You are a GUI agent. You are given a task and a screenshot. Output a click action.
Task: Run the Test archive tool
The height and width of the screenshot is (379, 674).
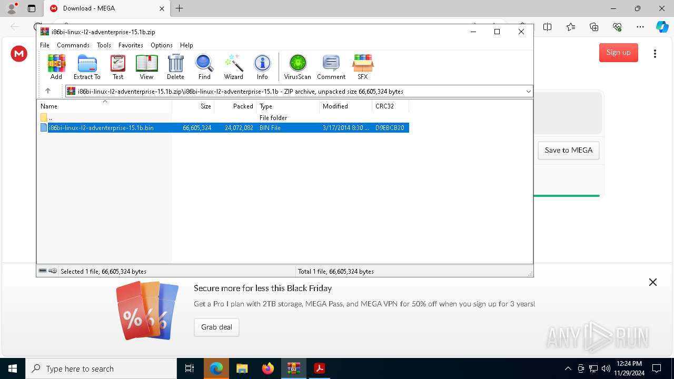(x=118, y=67)
